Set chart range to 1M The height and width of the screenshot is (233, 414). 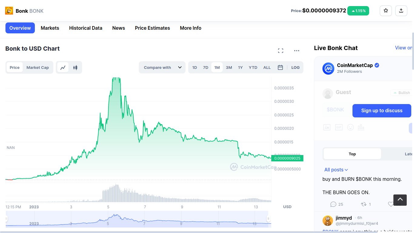click(x=217, y=67)
